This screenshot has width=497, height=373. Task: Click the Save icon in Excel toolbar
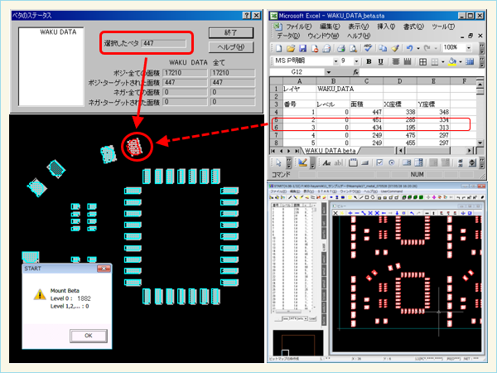(305, 48)
